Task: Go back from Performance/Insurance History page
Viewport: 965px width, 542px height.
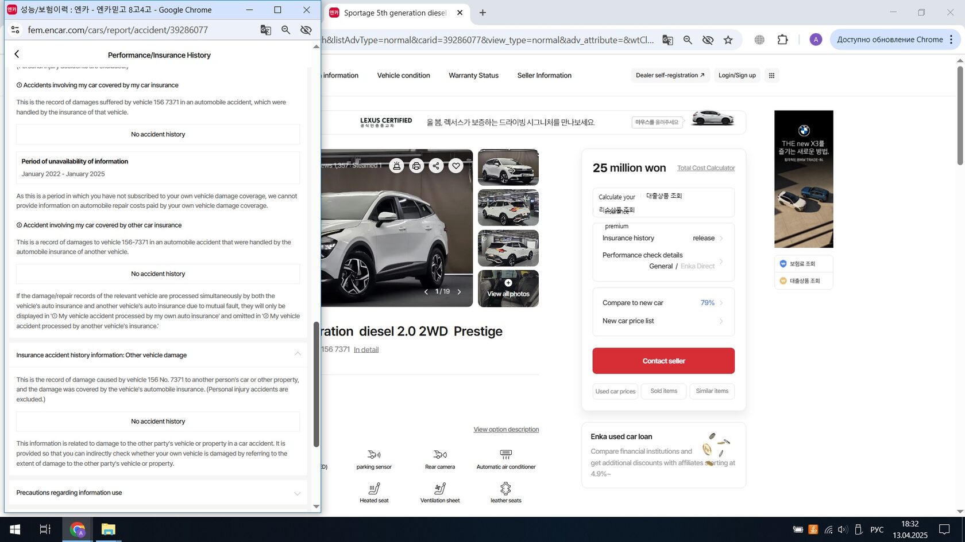Action: click(17, 54)
